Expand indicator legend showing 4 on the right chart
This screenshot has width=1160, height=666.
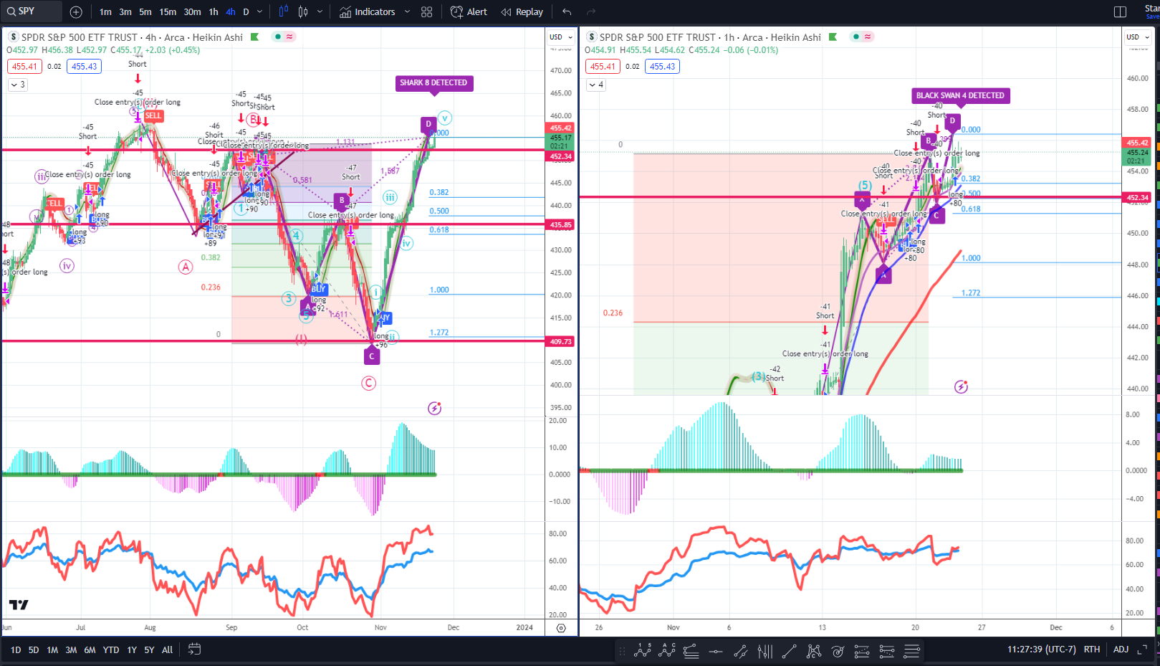(x=596, y=85)
